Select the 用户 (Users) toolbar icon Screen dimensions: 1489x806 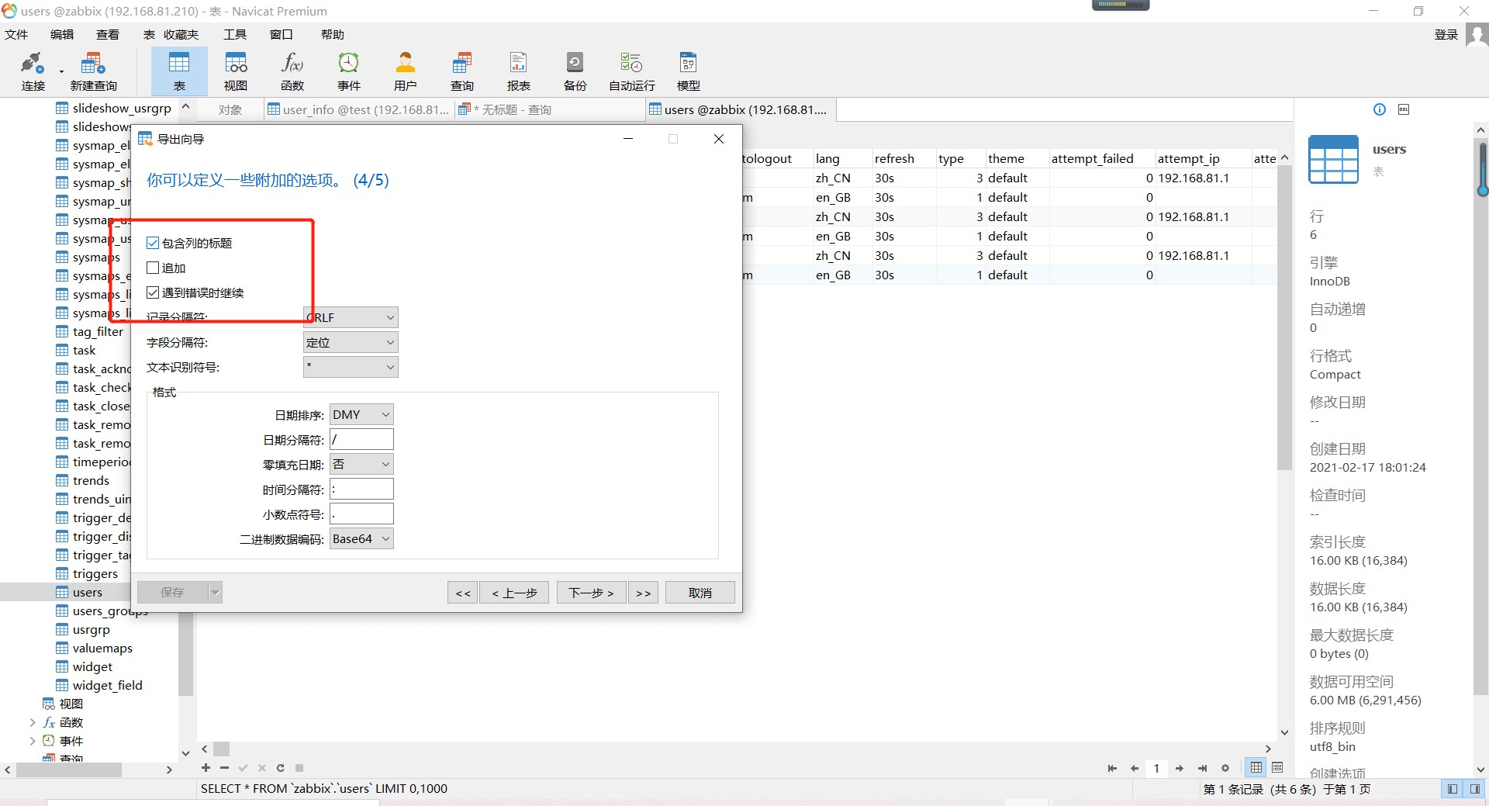405,71
